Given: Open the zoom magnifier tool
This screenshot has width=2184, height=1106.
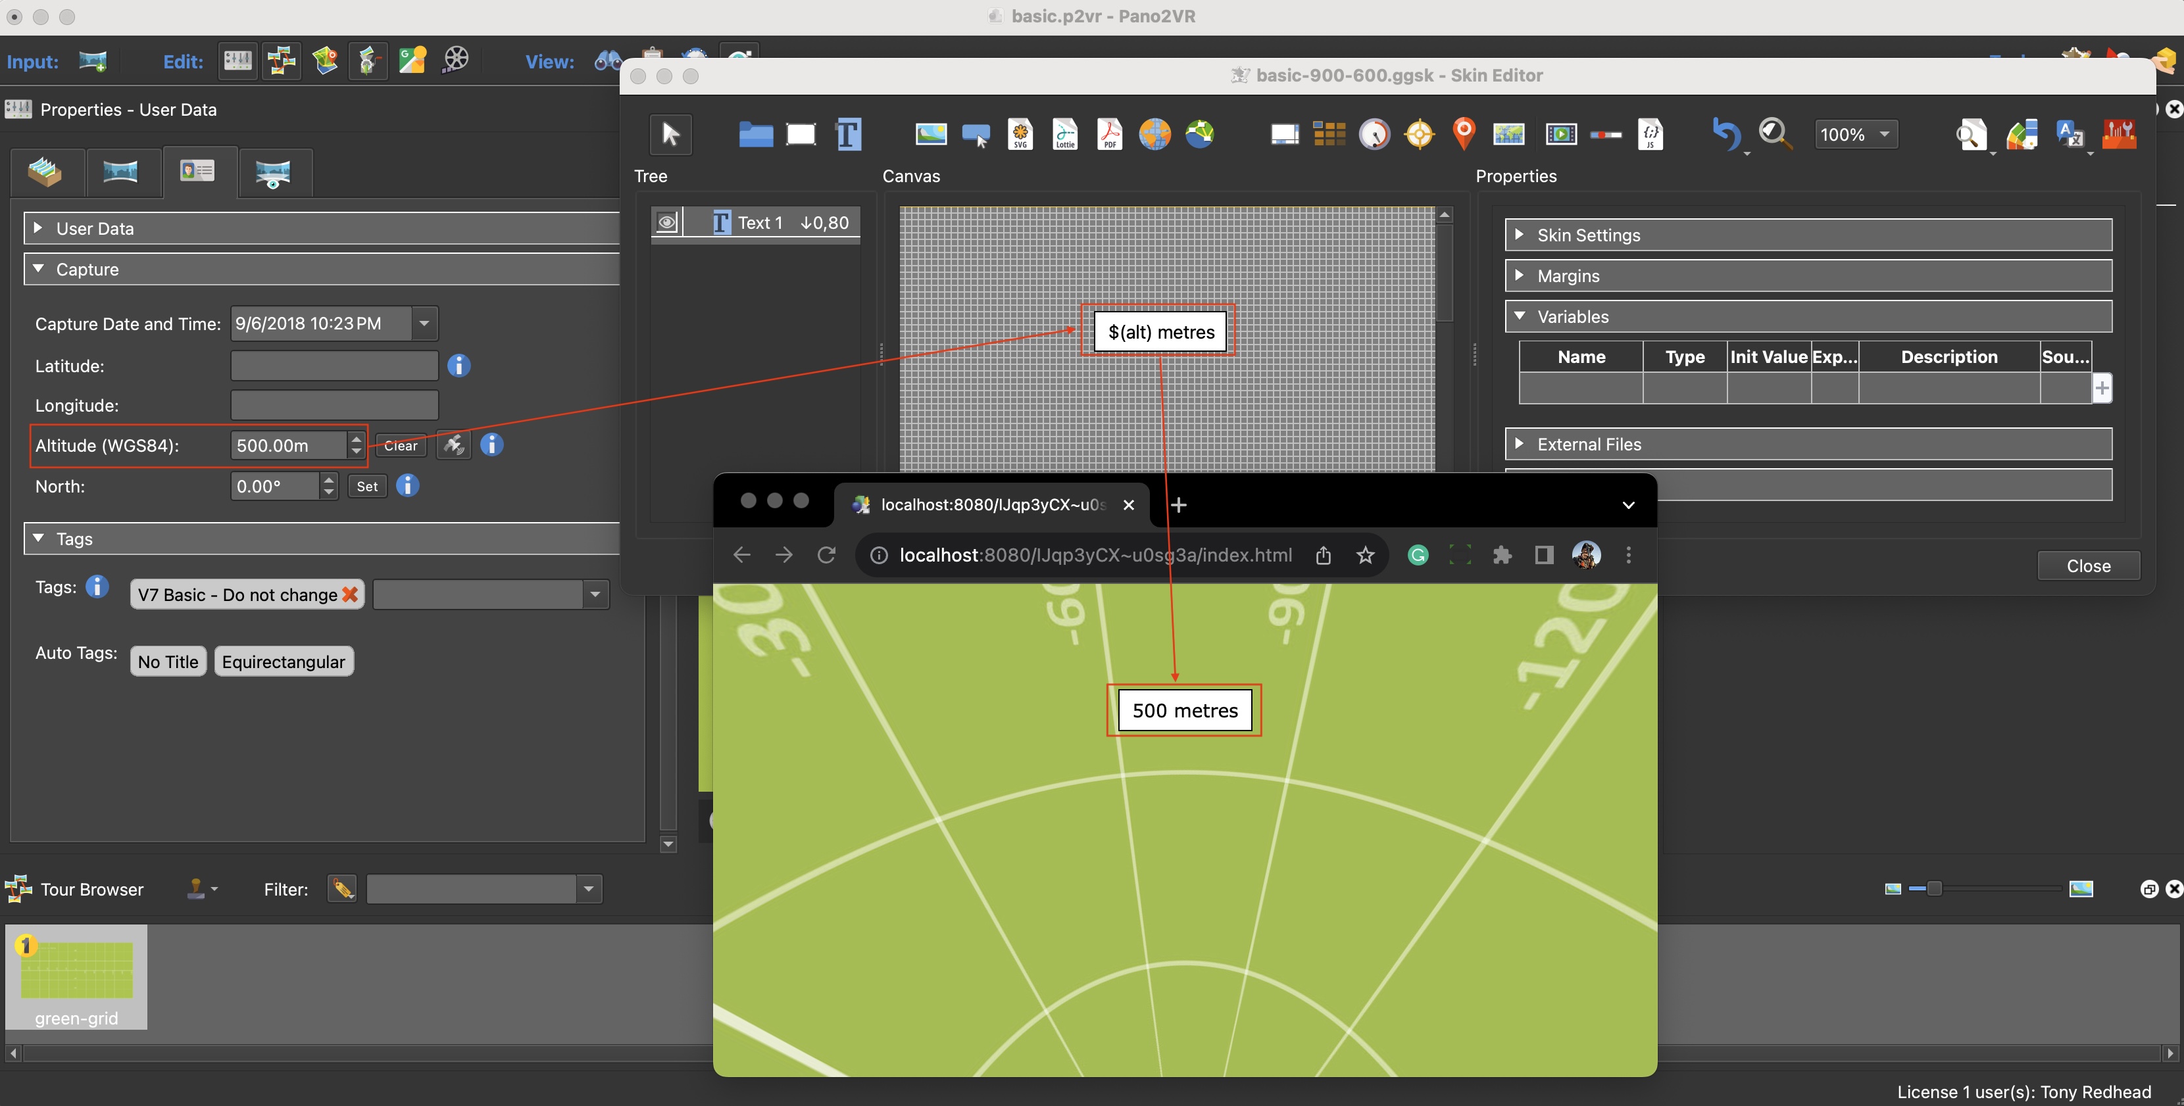Looking at the screenshot, I should (1775, 134).
